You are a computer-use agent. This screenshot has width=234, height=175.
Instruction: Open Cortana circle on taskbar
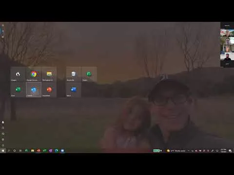pyautogui.click(x=15, y=151)
